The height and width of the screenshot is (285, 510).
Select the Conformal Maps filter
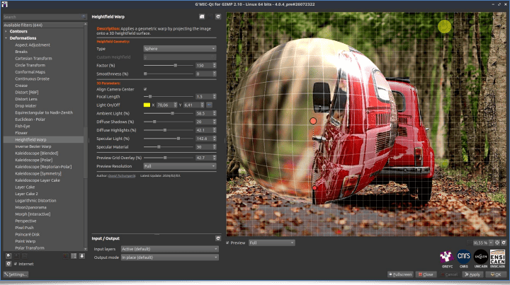30,72
